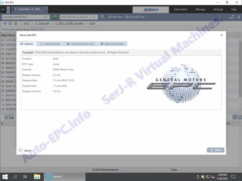
Task: Click the history clock icon
Action: pos(10,23)
